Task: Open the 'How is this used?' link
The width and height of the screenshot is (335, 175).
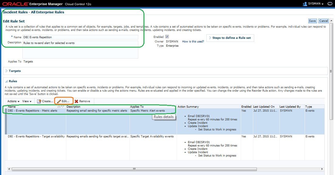Action: pyautogui.click(x=193, y=41)
